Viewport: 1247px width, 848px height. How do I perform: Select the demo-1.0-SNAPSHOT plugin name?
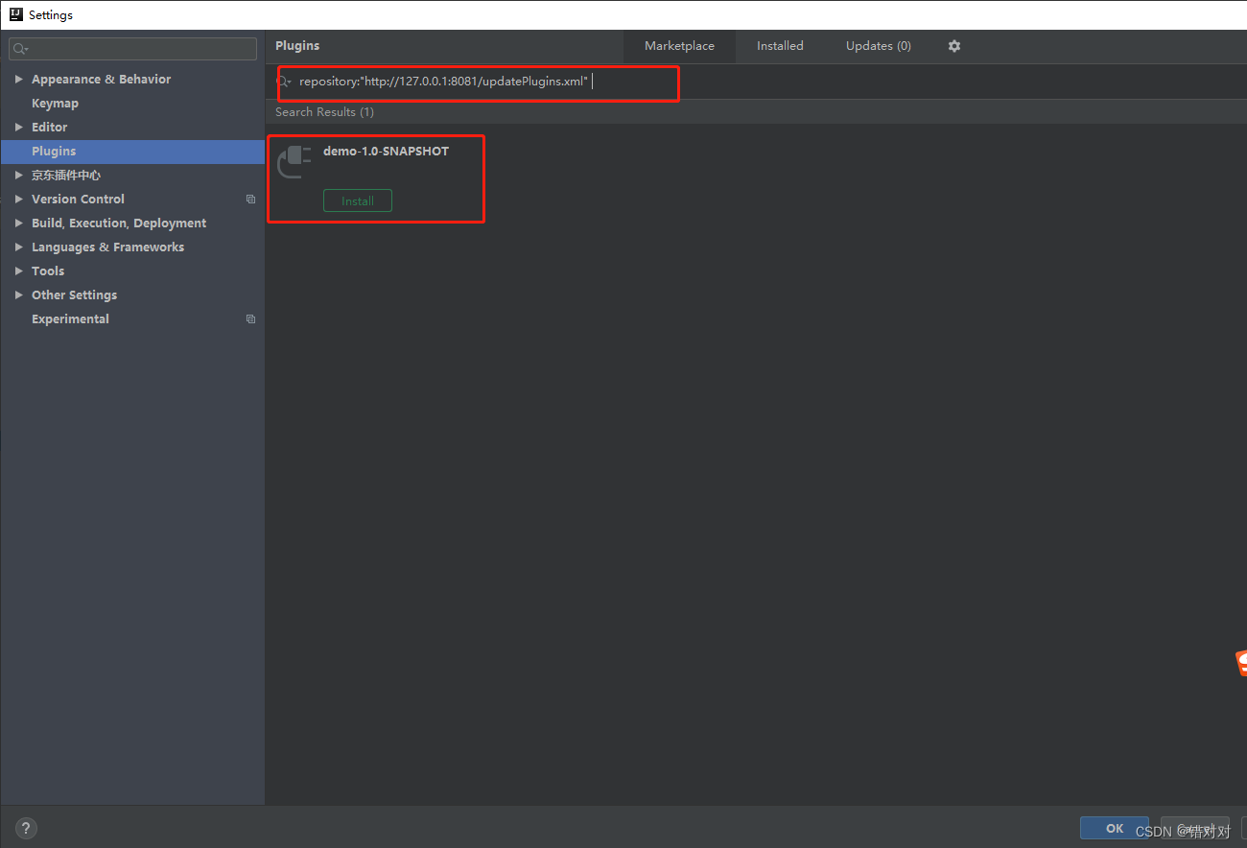(x=386, y=152)
